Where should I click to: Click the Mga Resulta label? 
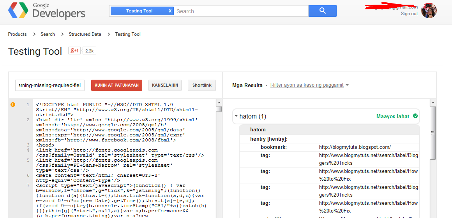247,85
